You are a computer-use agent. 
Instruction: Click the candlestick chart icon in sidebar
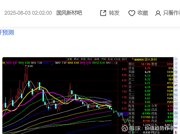pos(176,86)
